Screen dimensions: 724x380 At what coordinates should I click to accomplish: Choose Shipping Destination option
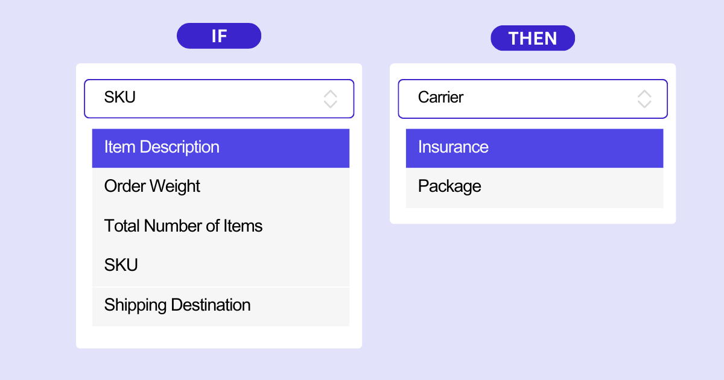pyautogui.click(x=221, y=306)
